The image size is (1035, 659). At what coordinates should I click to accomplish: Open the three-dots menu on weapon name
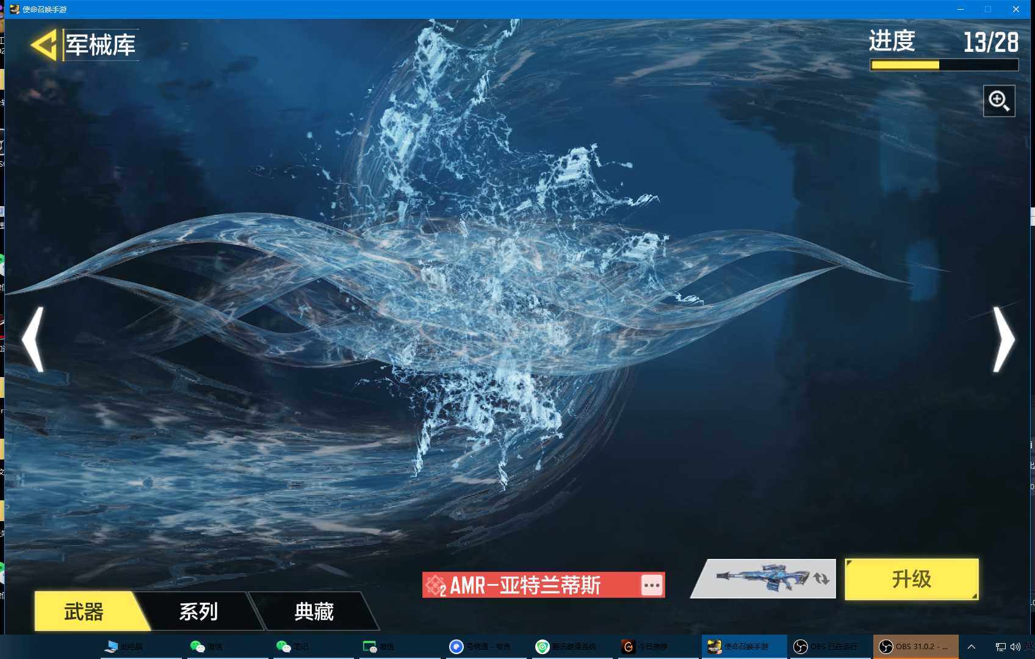[x=652, y=585]
